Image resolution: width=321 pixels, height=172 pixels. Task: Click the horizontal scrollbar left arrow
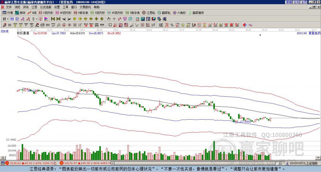[x=113, y=163]
